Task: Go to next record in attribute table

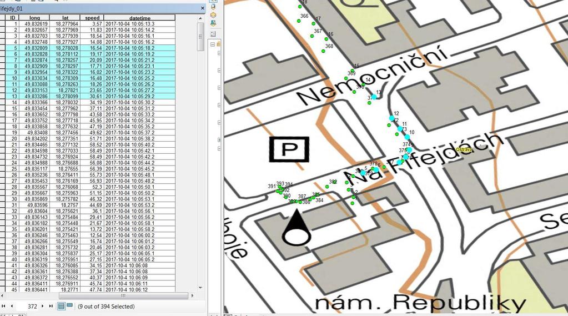Action: coord(42,306)
